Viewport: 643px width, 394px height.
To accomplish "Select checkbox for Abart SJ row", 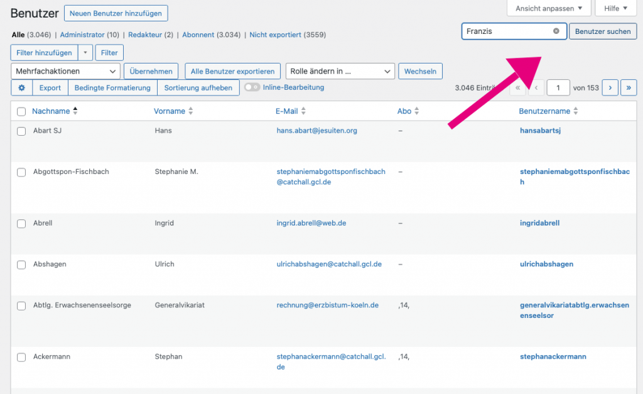I will 21,131.
